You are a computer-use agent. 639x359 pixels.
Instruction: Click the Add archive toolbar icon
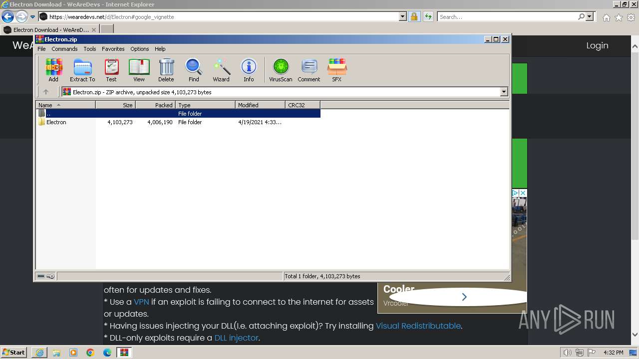(x=53, y=70)
